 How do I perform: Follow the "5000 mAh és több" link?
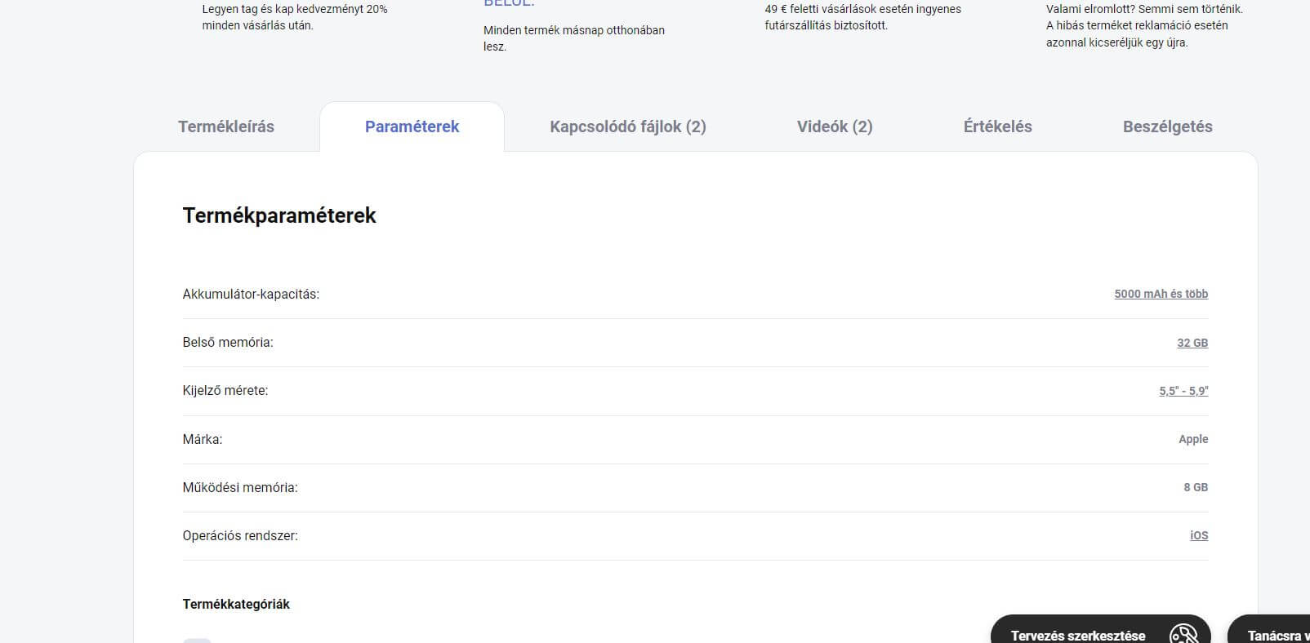point(1161,294)
